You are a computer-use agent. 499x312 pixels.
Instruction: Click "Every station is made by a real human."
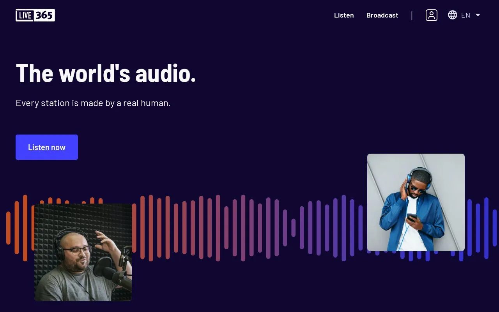click(93, 103)
